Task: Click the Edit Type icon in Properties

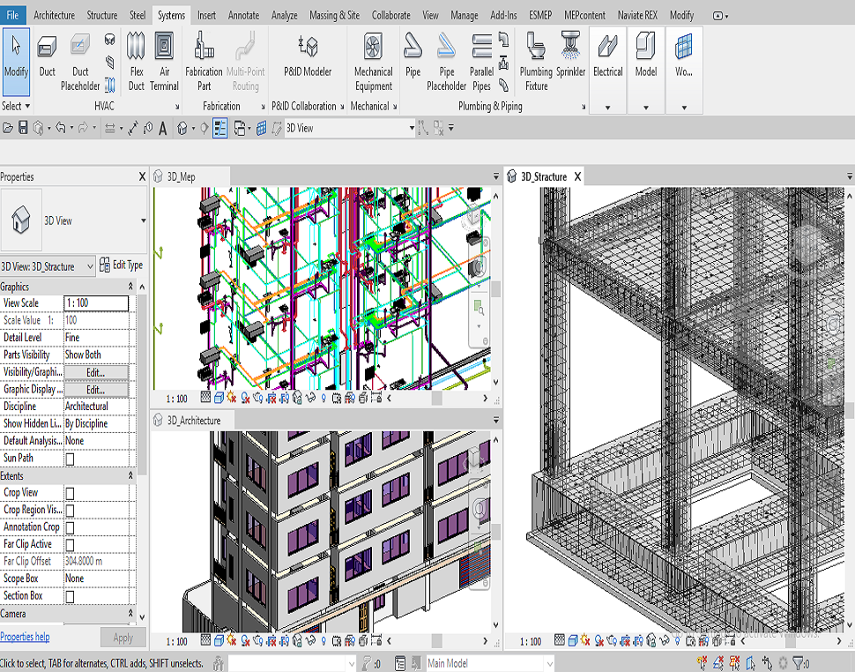Action: click(105, 265)
